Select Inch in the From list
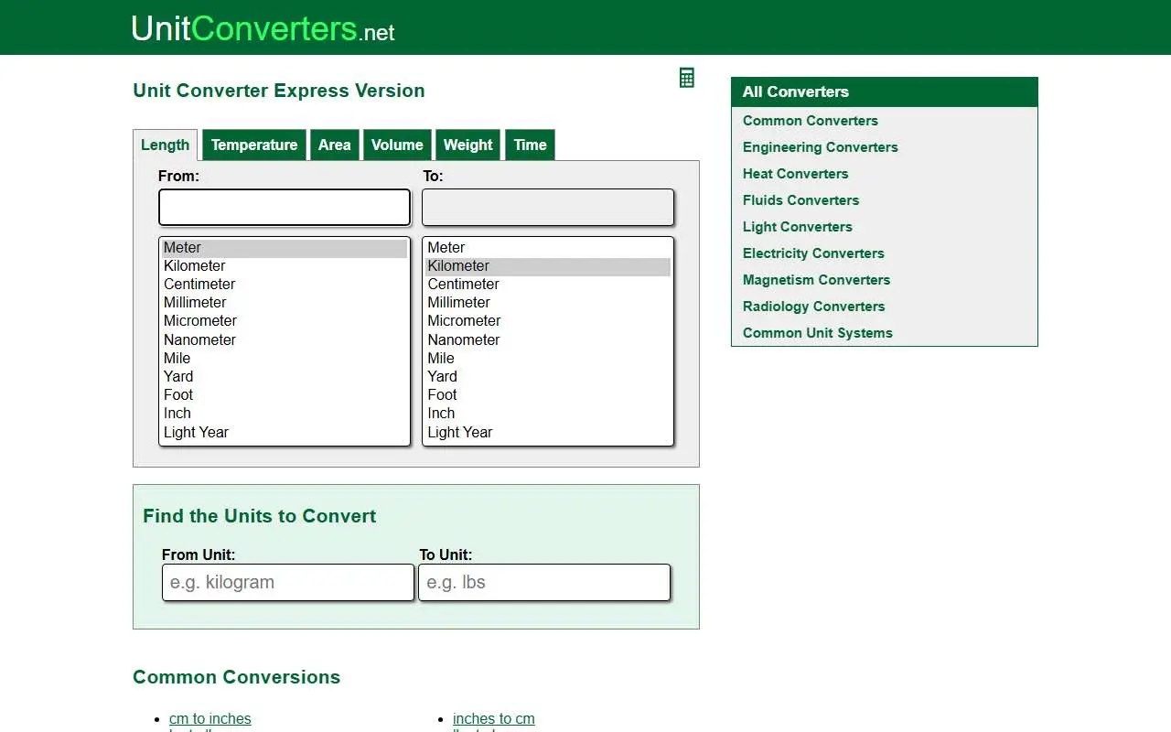The height and width of the screenshot is (732, 1171). [285, 414]
